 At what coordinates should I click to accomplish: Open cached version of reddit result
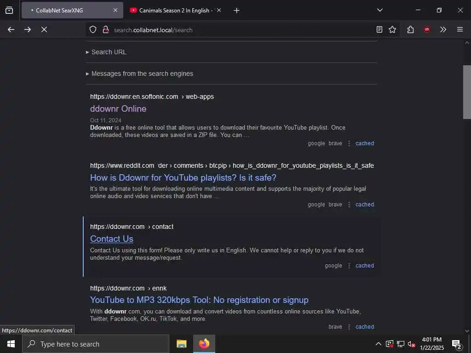[x=365, y=205]
